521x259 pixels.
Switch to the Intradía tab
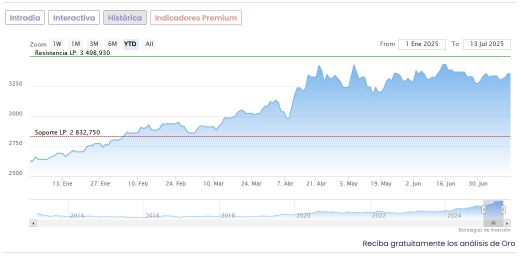coord(25,18)
